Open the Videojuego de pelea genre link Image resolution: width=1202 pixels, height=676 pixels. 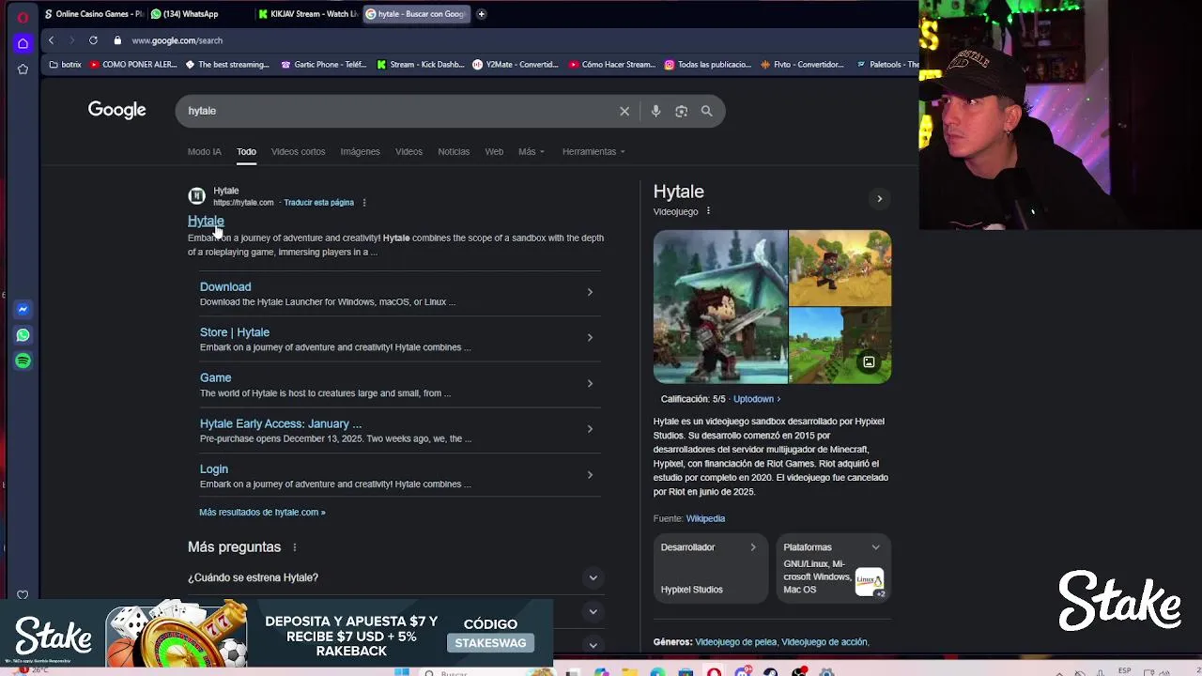pos(735,642)
